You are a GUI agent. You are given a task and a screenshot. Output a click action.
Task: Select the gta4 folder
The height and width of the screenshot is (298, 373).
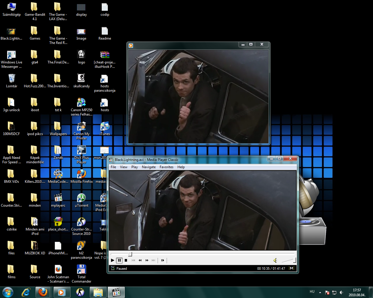(x=35, y=57)
